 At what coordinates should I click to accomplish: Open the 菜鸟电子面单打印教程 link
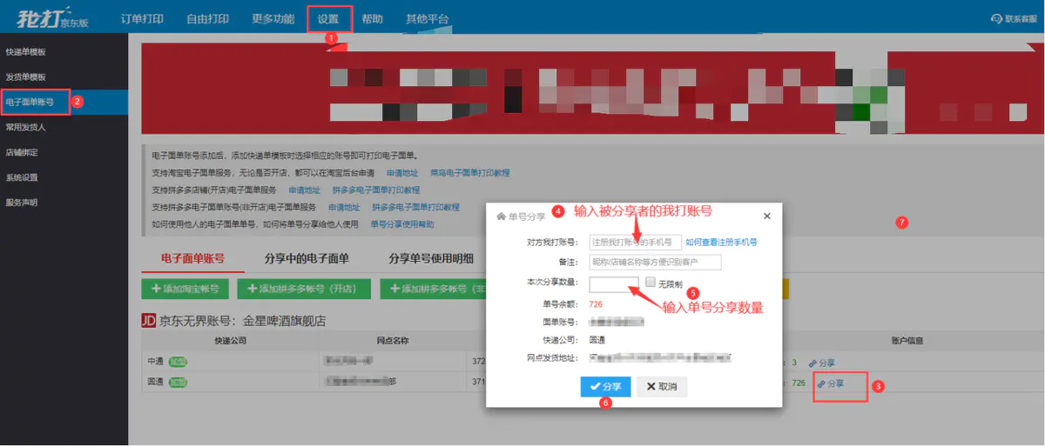coord(469,173)
